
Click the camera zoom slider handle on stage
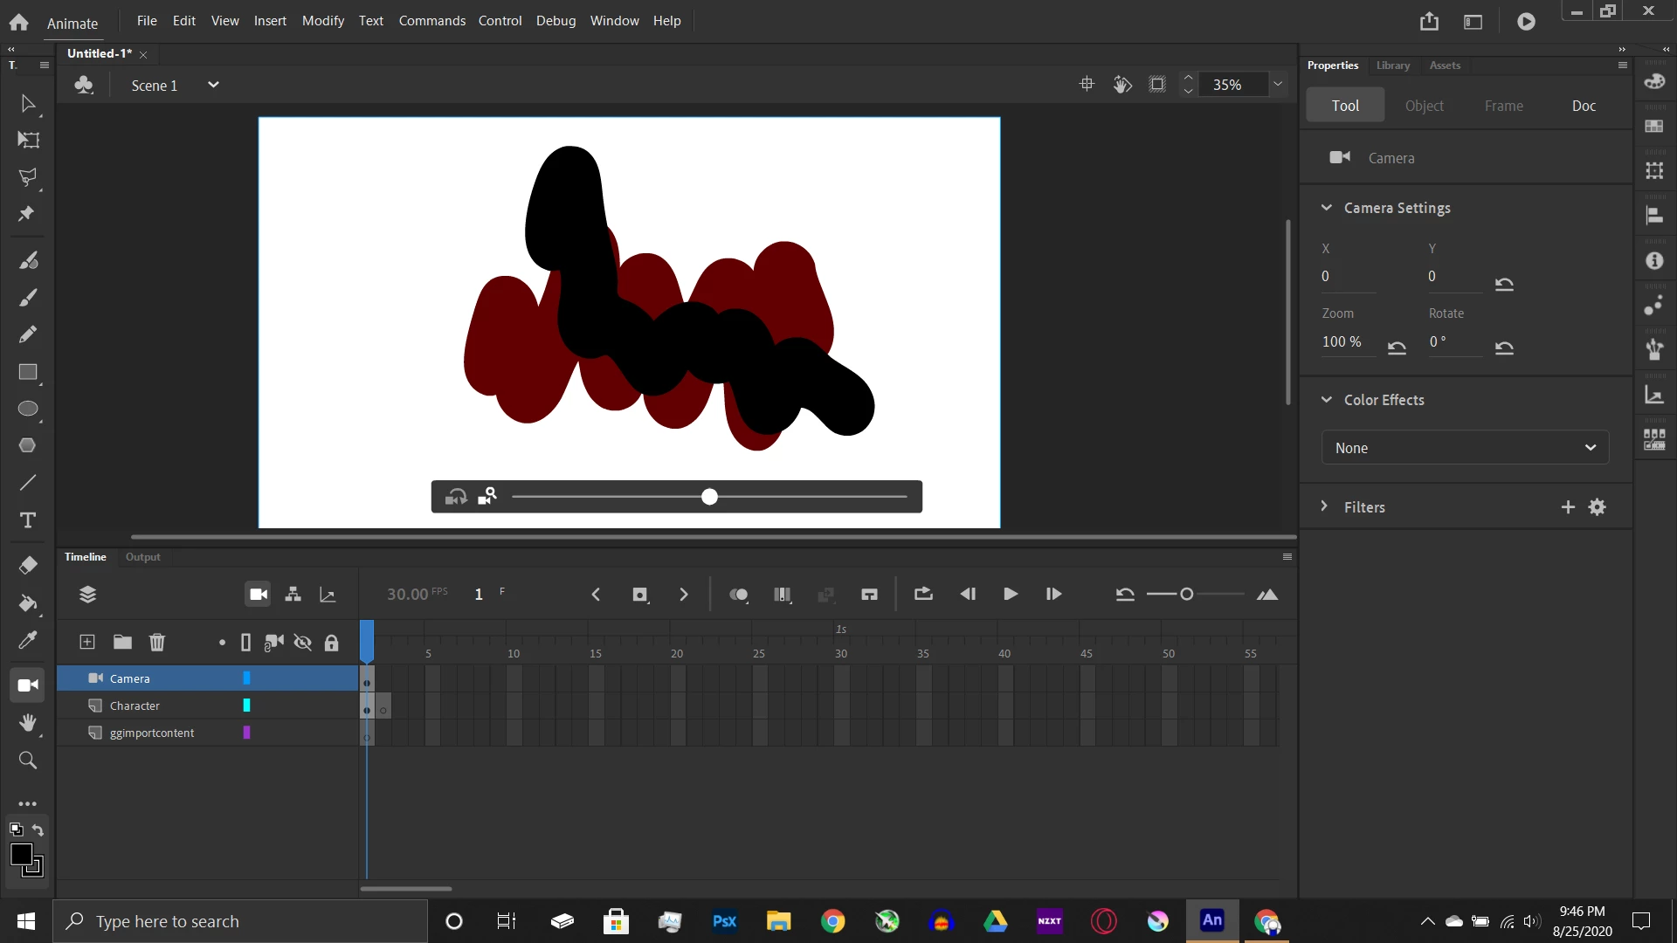click(x=709, y=497)
